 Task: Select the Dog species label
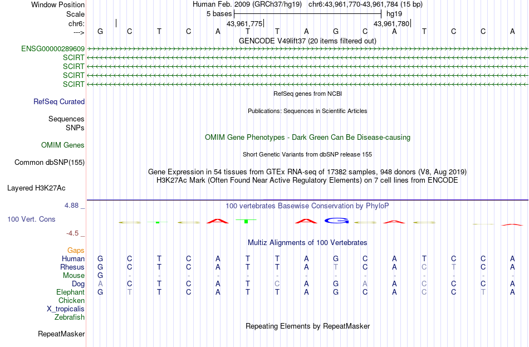coord(79,284)
